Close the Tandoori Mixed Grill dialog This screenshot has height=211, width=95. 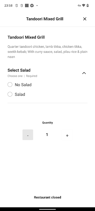pos(85,19)
